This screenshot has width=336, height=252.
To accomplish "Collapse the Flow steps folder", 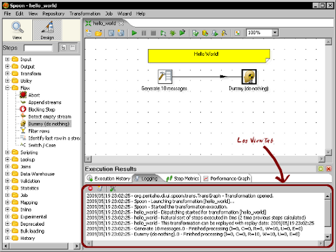I will coord(7,88).
